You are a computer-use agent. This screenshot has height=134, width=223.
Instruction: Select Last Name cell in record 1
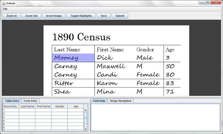tap(27, 110)
